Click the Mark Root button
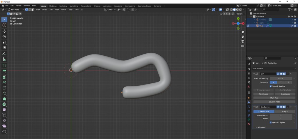This screenshot has width=298, height=139. tap(274, 98)
